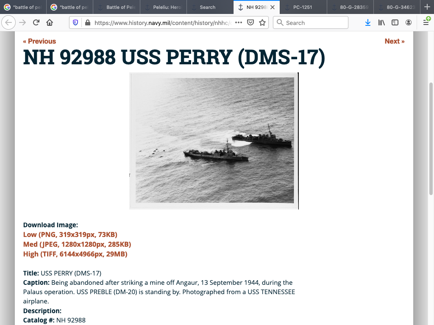
Task: Open the Firefox hamburger menu
Action: [426, 22]
